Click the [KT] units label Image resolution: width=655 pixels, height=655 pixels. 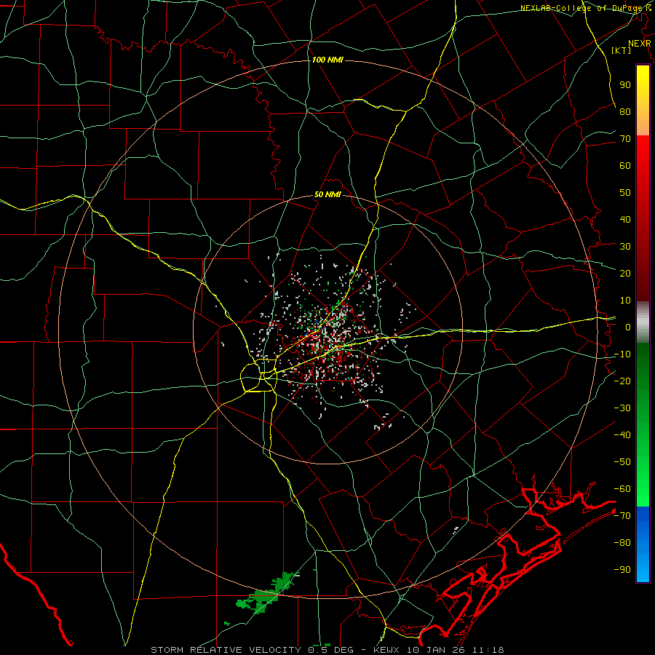(622, 50)
